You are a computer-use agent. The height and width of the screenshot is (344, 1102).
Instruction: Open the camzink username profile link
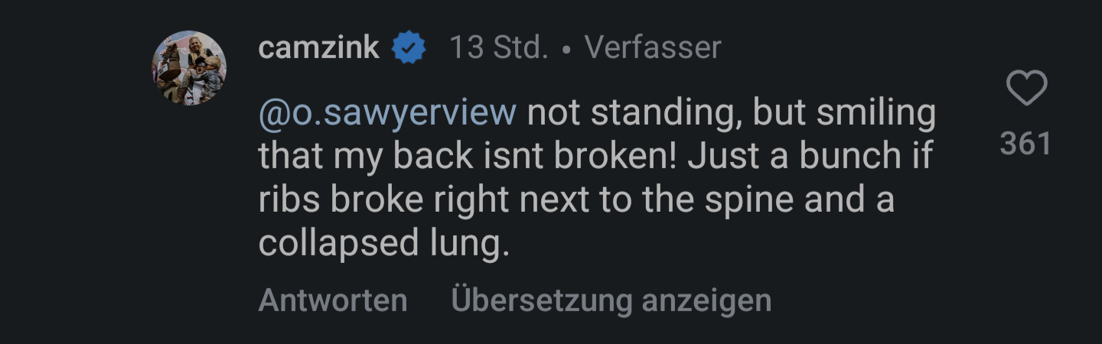click(x=318, y=48)
